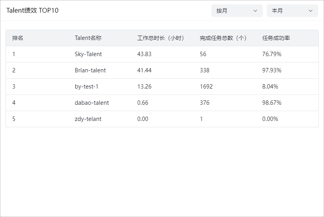Click the 排名 column header
This screenshot has width=324, height=217.
18,38
